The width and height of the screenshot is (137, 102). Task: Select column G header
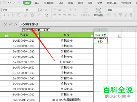pos(129,30)
